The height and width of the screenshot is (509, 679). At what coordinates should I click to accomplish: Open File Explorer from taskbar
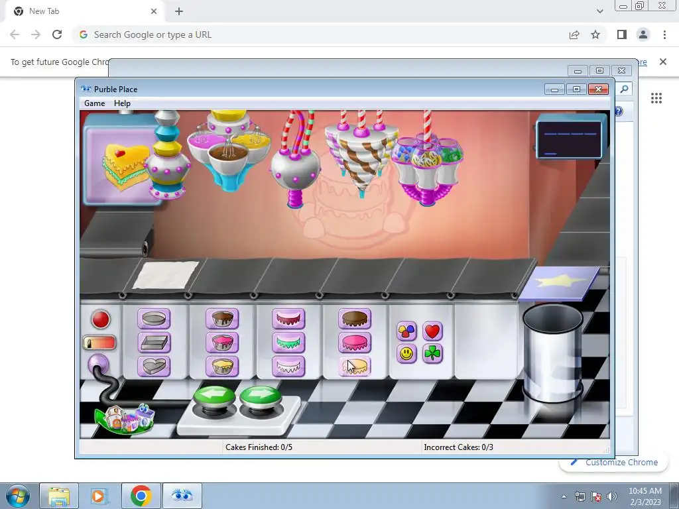click(59, 496)
